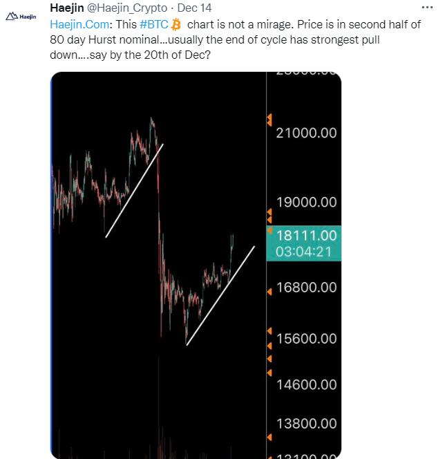This screenshot has width=445, height=459.
Task: Click orange marker above 21000.00 price label
Action: coord(269,120)
